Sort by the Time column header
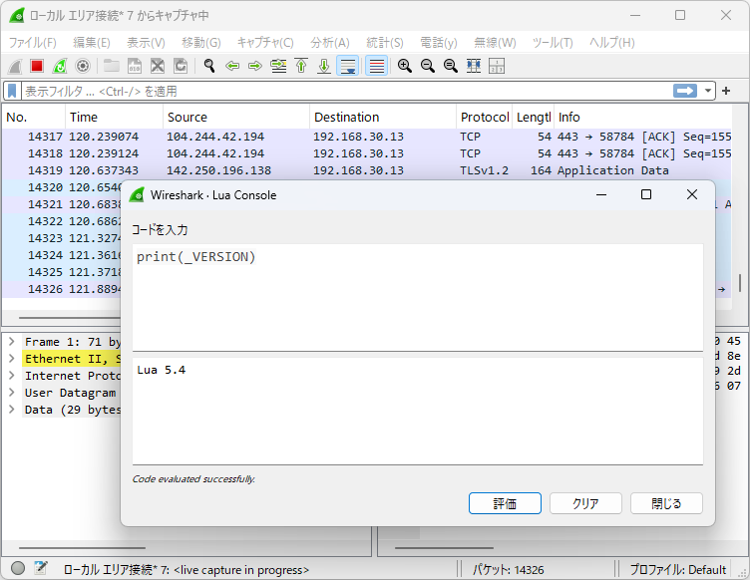Screen dimensions: 750x580 [x=114, y=117]
